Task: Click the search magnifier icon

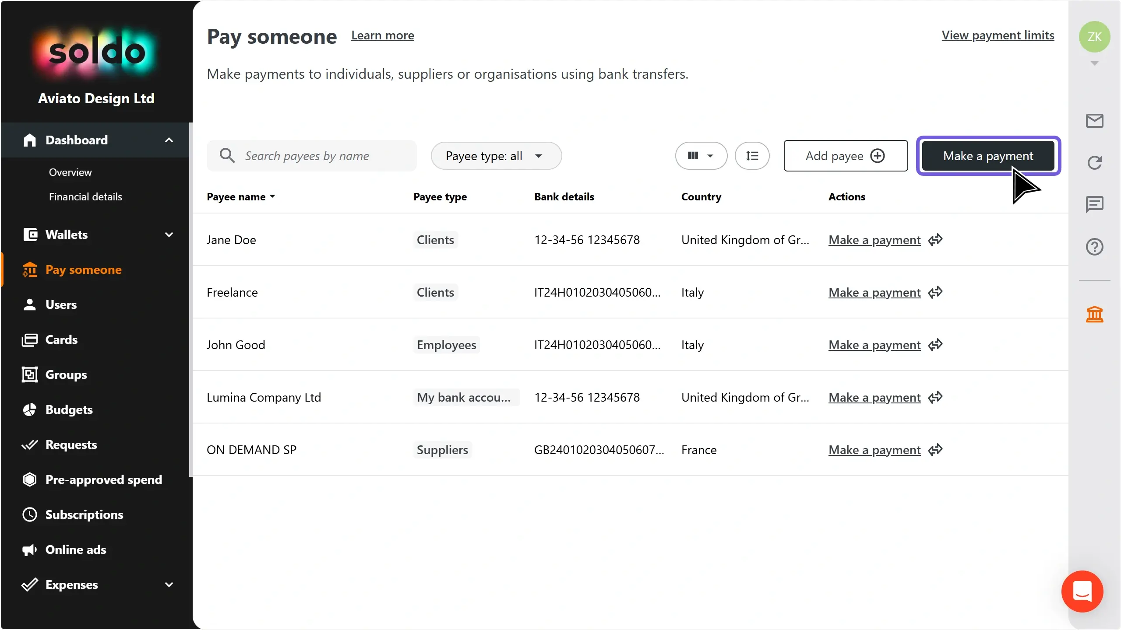Action: pyautogui.click(x=227, y=156)
